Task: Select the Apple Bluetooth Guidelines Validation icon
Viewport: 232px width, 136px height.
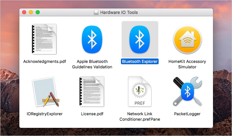Action: (92, 39)
